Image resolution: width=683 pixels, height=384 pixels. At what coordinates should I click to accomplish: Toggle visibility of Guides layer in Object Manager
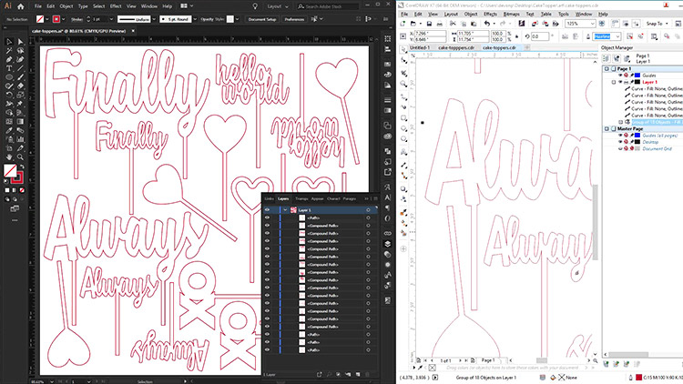tap(621, 76)
